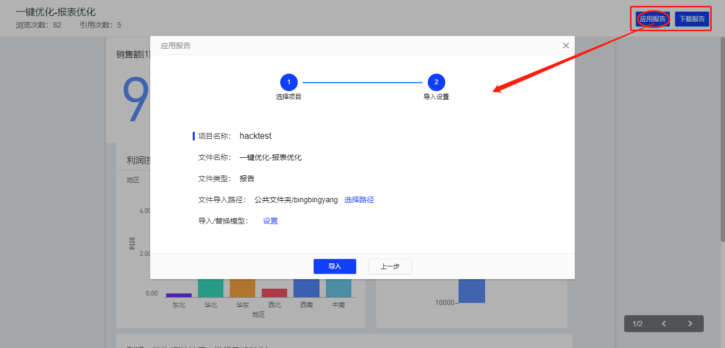Image resolution: width=725 pixels, height=348 pixels.
Task: Click the 中南 bar in the chart
Action: 339,288
